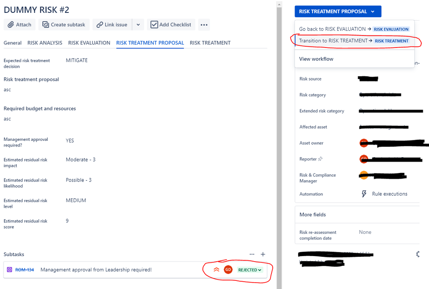Edit Required budget and resources text asc
Viewport: 429px width, 289px height.
pyautogui.click(x=7, y=119)
